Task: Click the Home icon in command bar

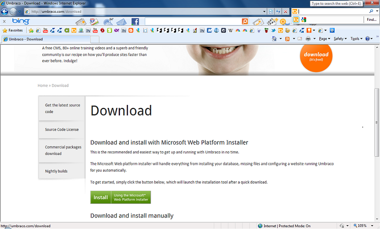Action: [x=275, y=39]
